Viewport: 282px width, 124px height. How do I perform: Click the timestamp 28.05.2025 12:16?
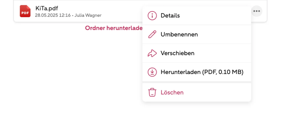pos(53,15)
